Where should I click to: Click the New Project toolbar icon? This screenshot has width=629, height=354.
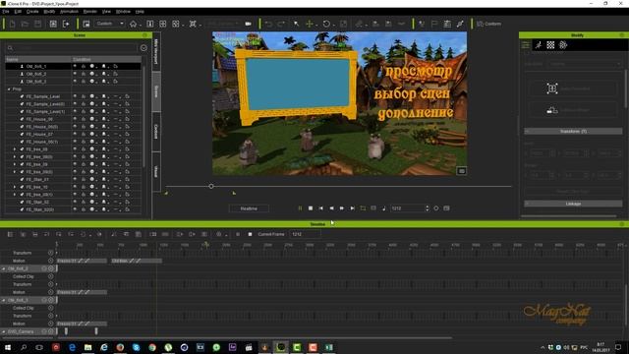[x=12, y=24]
